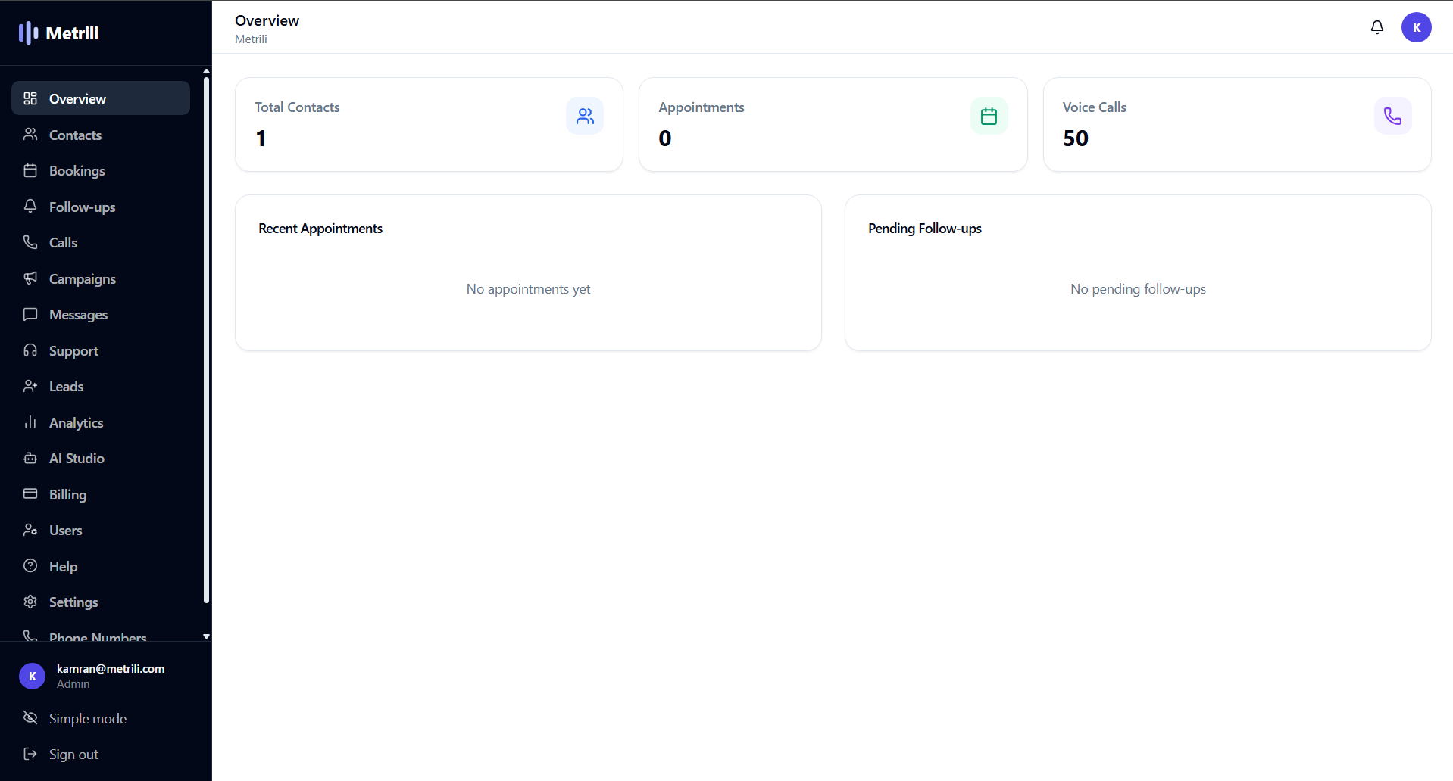
Task: Open the notifications bell
Action: pos(1377,27)
